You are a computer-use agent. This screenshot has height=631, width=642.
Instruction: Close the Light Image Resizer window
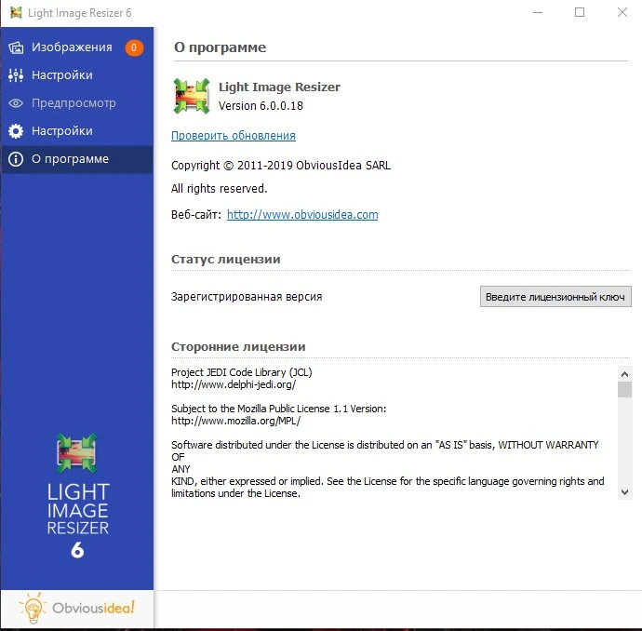(x=622, y=13)
